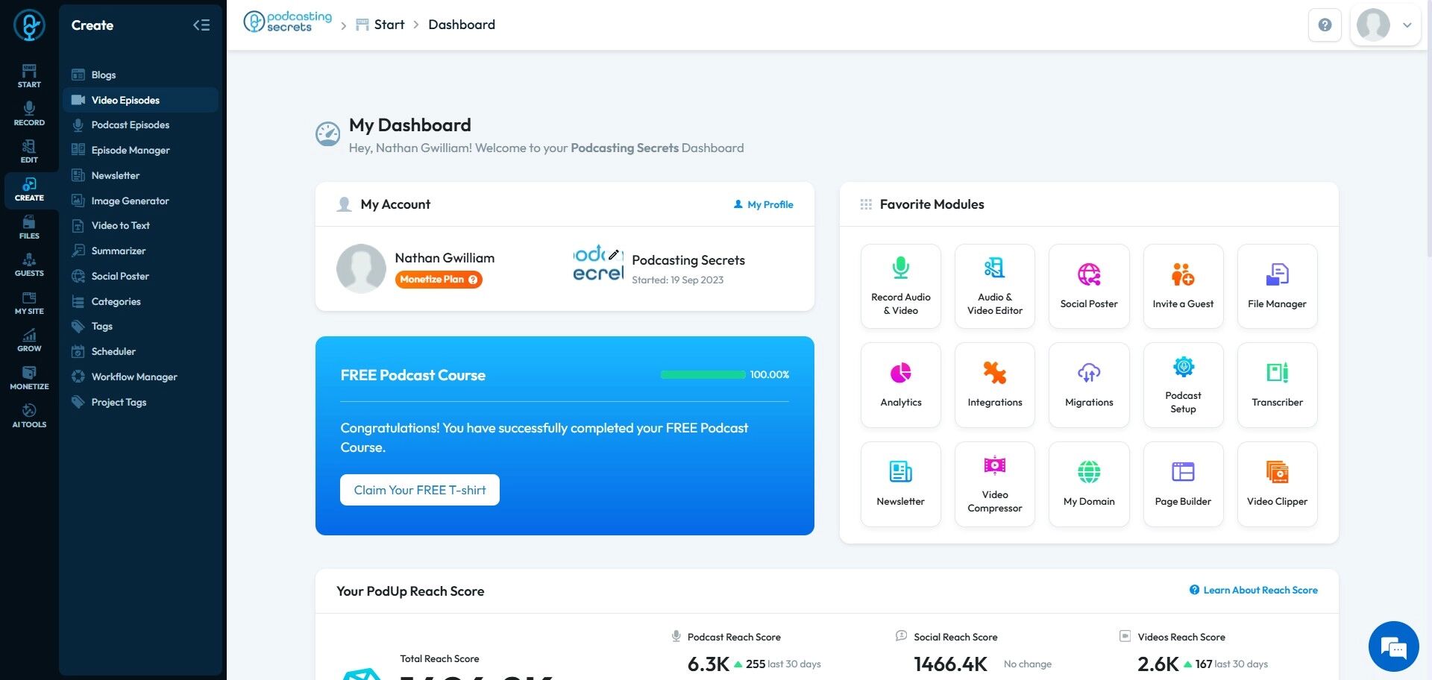This screenshot has width=1432, height=680.
Task: Open Summarizer in the Create menu
Action: click(140, 251)
